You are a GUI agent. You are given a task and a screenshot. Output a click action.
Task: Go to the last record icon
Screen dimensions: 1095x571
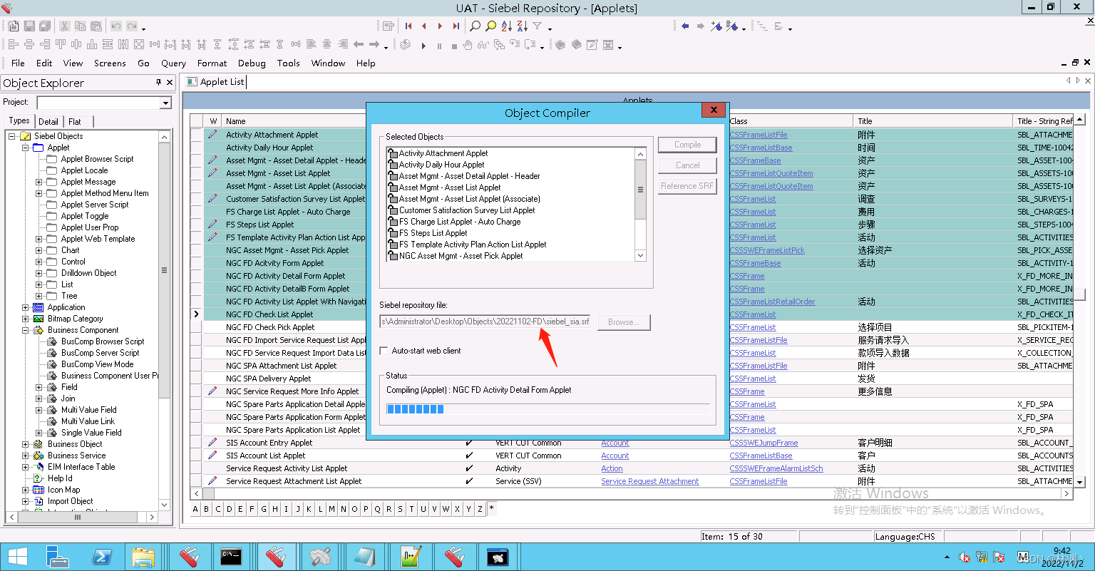click(456, 26)
